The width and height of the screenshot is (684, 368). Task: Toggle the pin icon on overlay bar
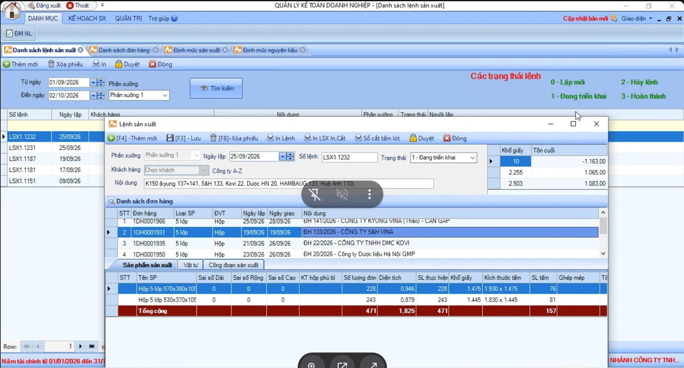point(315,195)
